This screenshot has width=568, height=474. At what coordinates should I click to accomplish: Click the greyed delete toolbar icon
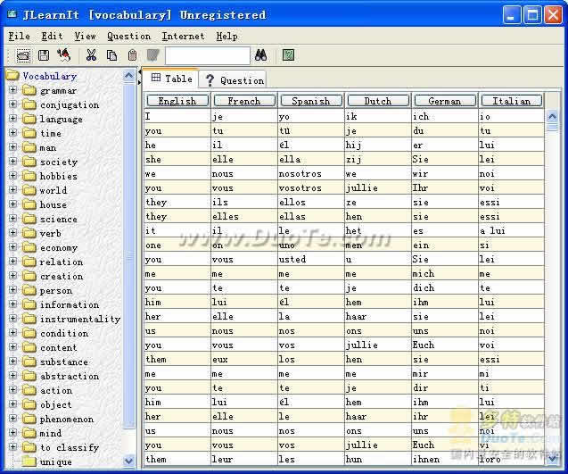pos(152,55)
